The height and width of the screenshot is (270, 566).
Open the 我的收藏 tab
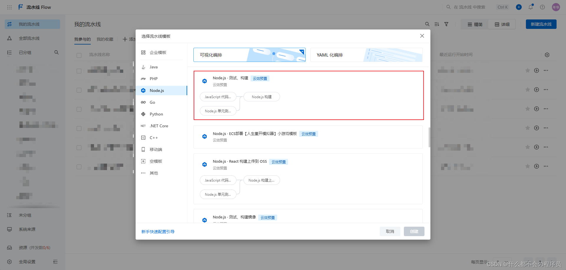click(105, 39)
